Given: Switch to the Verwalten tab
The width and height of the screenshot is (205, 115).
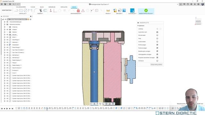Looking at the screenshot, I should coord(64,7).
